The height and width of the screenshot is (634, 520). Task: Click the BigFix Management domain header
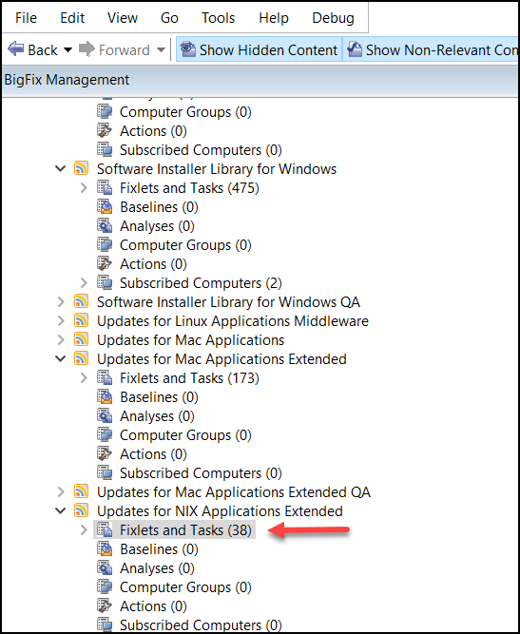click(x=260, y=80)
